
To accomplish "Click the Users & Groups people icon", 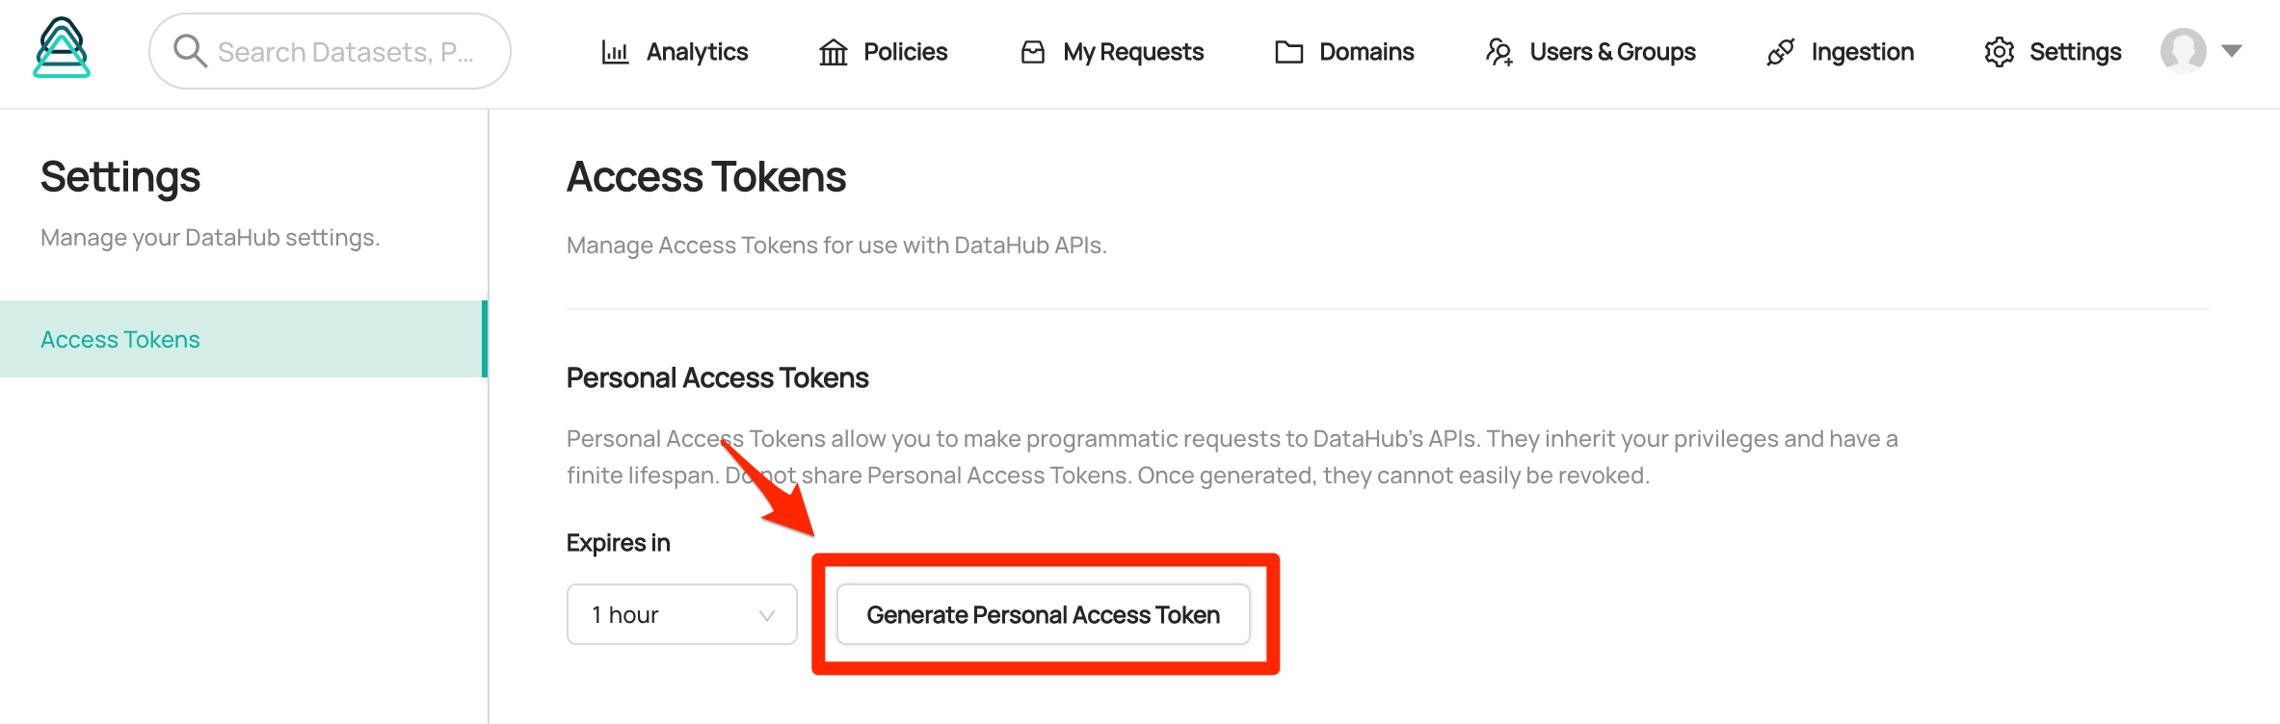I will 1499,52.
